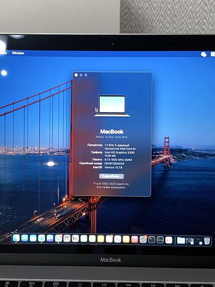215x287 pixels.
Task: Click "Retina, 12-inch, Early 2015" subtitle
Action: pyautogui.click(x=112, y=137)
